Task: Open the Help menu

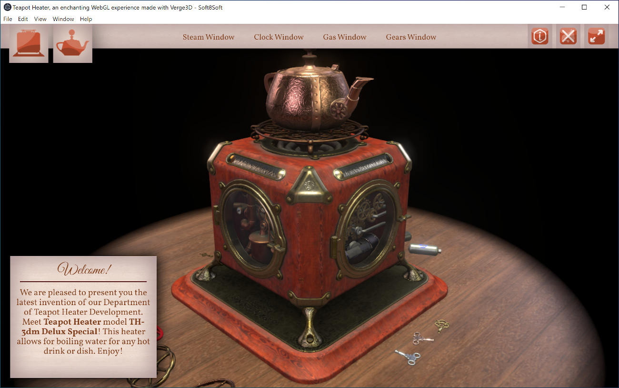Action: tap(86, 19)
